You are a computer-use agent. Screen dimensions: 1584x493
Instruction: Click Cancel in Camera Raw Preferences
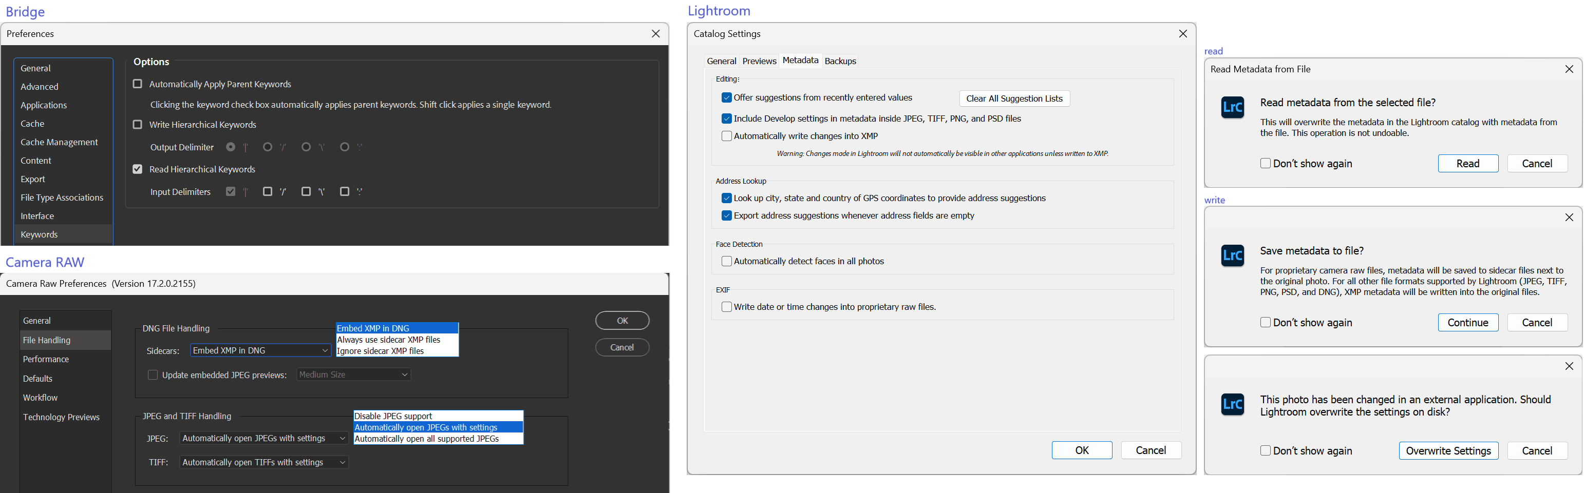tap(621, 347)
